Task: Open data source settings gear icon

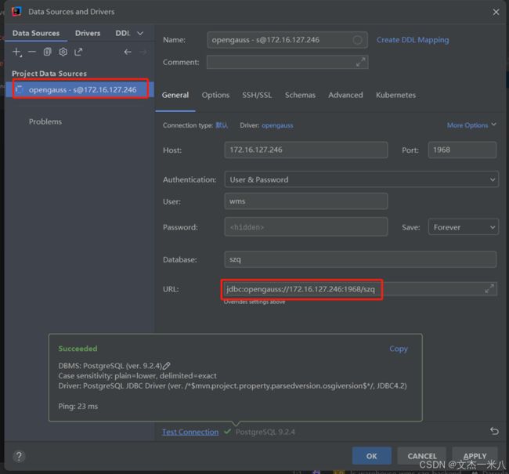Action: [63, 52]
